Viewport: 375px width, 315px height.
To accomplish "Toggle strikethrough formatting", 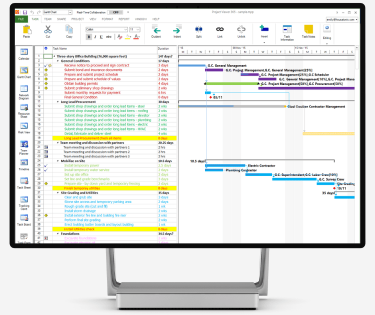I will [x=109, y=37].
